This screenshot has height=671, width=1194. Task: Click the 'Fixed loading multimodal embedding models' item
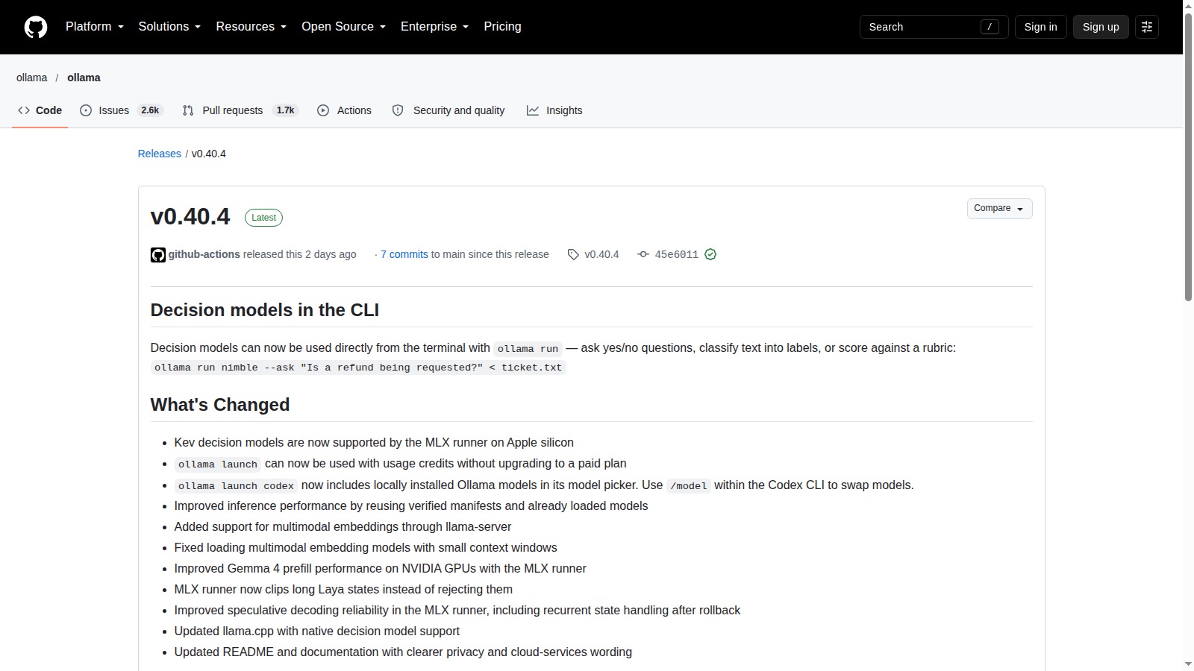(366, 548)
